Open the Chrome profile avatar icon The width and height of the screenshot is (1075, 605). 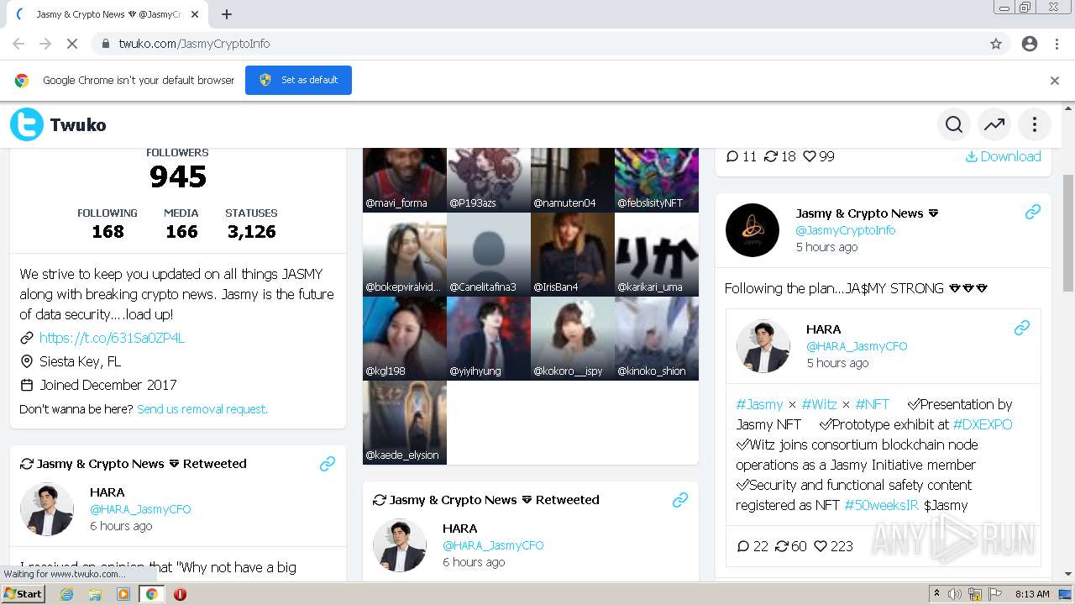pos(1030,44)
